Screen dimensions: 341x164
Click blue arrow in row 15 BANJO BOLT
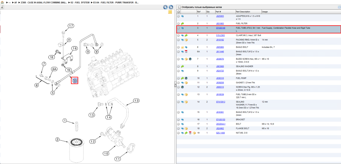[x=182, y=113]
